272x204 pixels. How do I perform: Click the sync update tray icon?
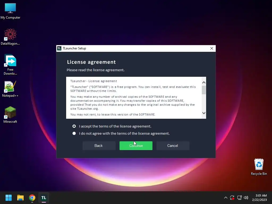coord(232,198)
